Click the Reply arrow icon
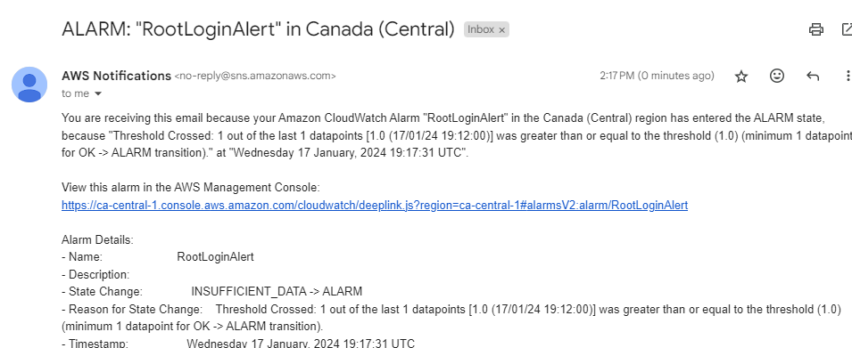 tap(813, 77)
